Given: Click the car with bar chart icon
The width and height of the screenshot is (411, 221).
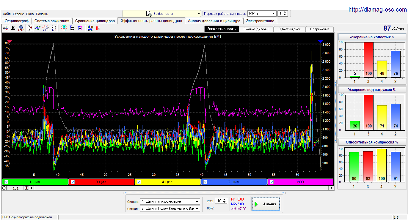Looking at the screenshot, I should (x=90, y=28).
